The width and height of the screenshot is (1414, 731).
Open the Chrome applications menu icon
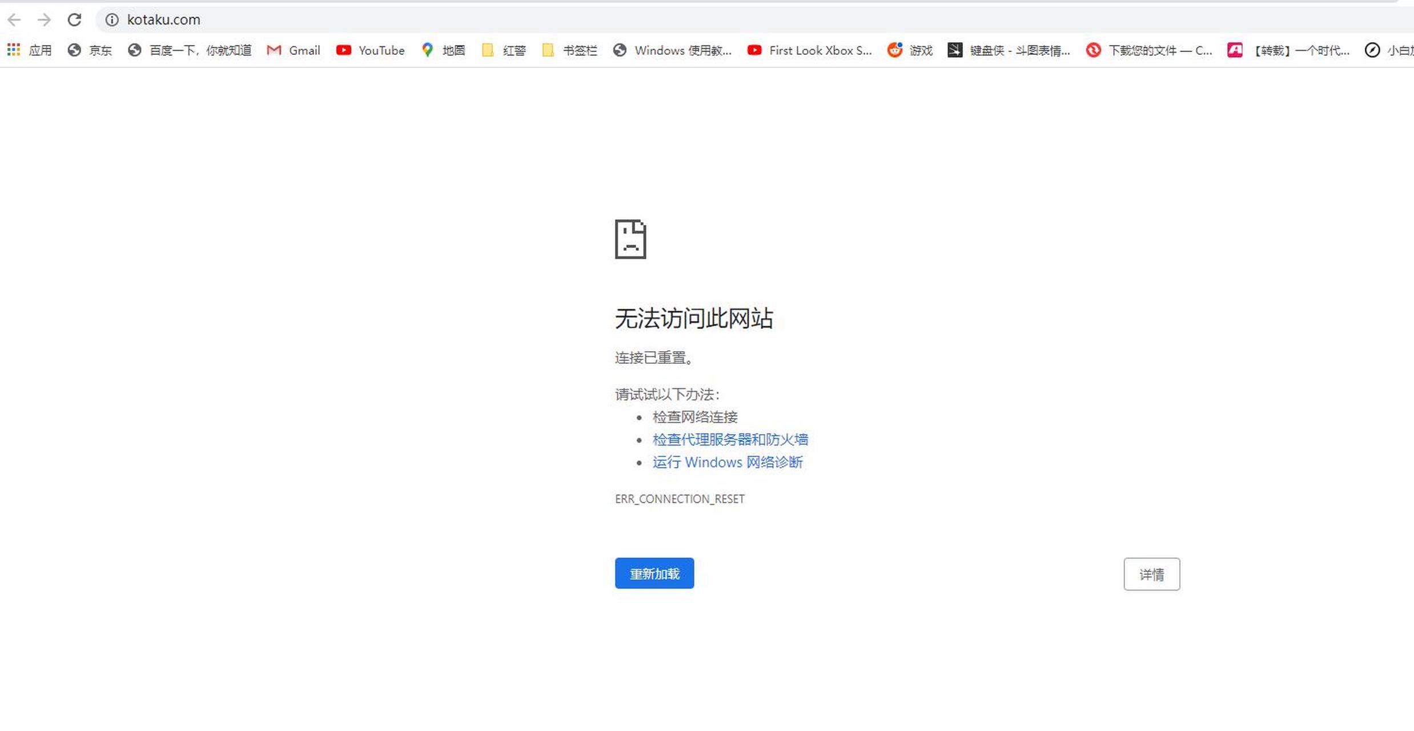tap(14, 50)
